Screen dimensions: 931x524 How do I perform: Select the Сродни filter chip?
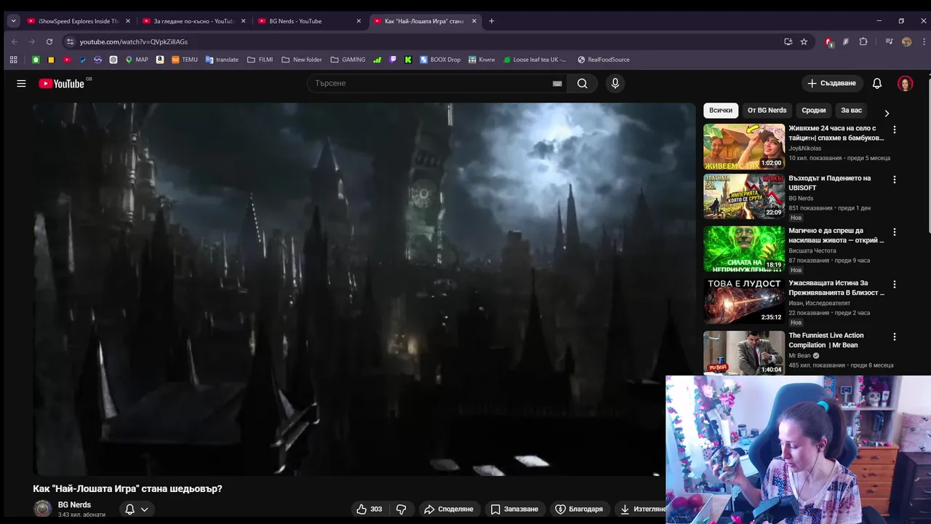814,111
